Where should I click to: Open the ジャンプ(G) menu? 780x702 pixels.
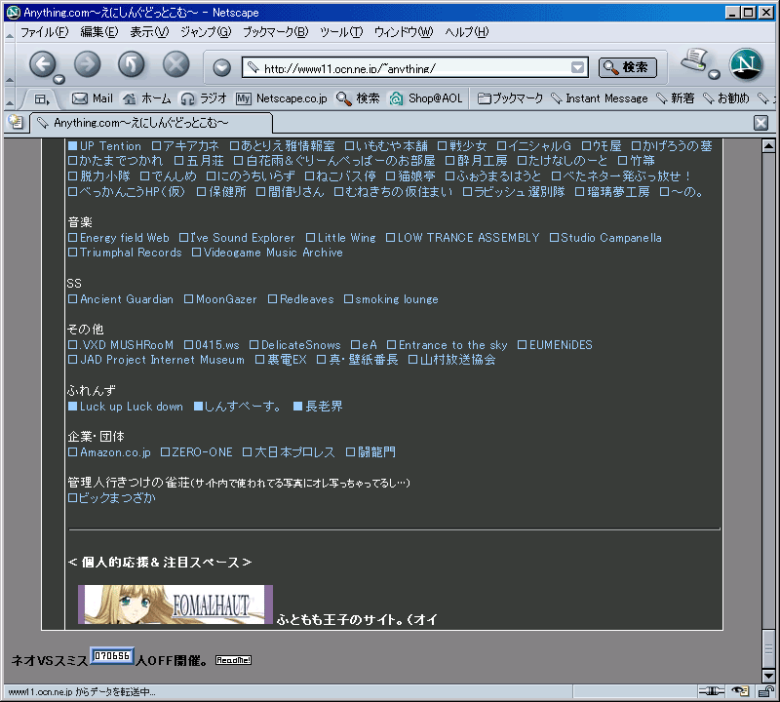pyautogui.click(x=206, y=32)
